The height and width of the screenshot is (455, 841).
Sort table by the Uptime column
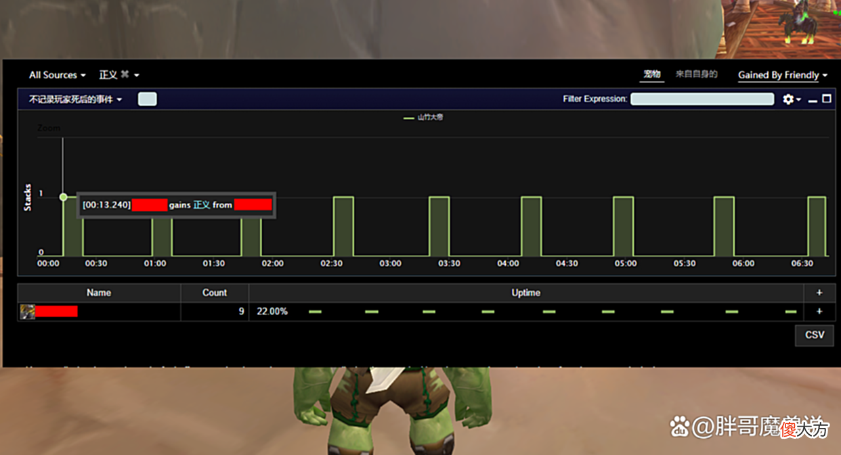pos(526,293)
